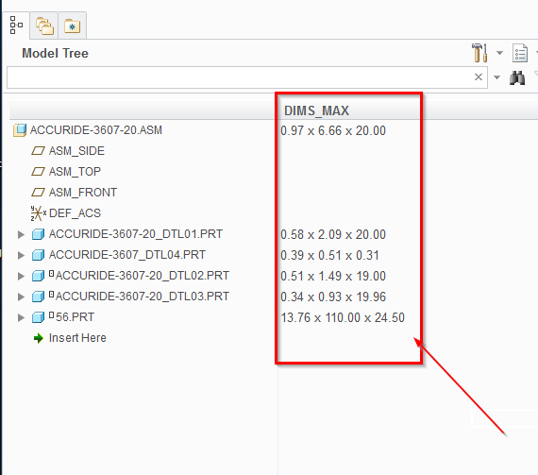Expand ACCURIDE-3607-20_DTL02.PRT node
The height and width of the screenshot is (475, 538).
(21, 276)
